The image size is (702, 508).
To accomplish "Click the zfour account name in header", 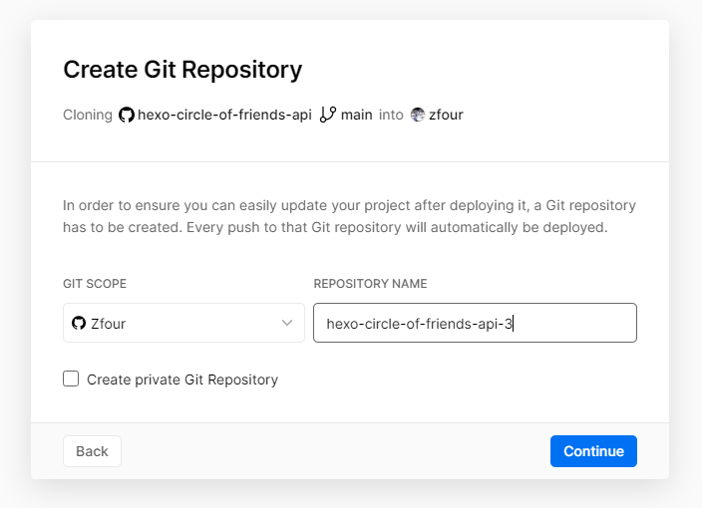I will pos(446,115).
